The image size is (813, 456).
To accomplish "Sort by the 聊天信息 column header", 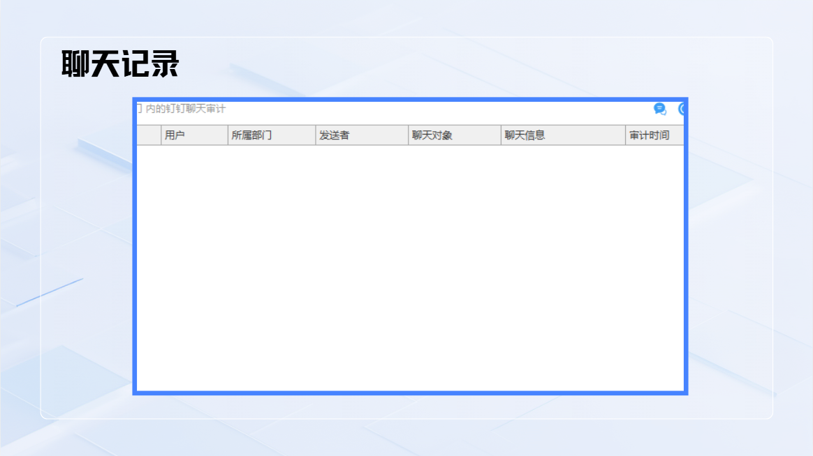I will (x=563, y=135).
